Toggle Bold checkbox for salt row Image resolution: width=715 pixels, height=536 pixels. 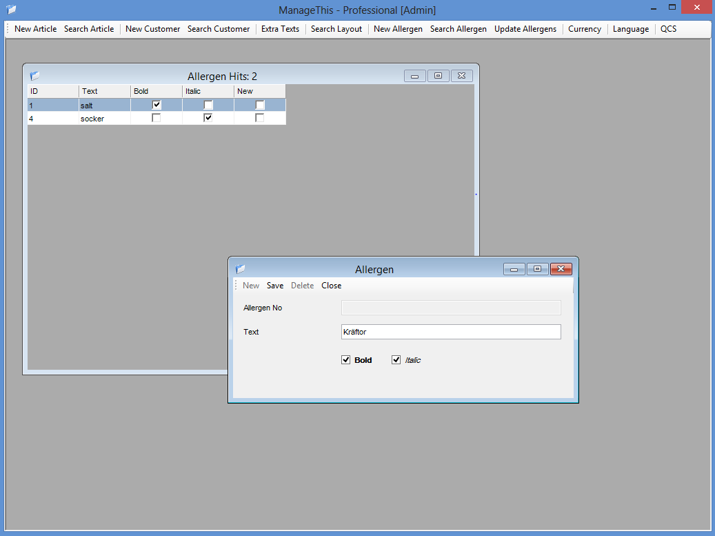point(157,105)
